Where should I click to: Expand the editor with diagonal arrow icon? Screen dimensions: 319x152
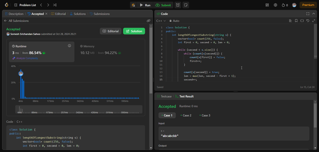click(x=314, y=21)
